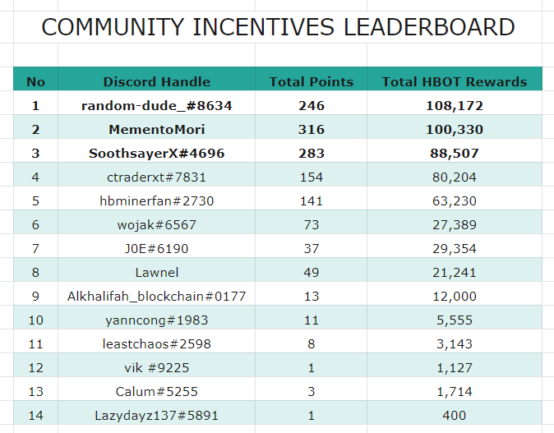This screenshot has width=554, height=433.
Task: Click rank number 2 in No column
Action: pos(35,129)
